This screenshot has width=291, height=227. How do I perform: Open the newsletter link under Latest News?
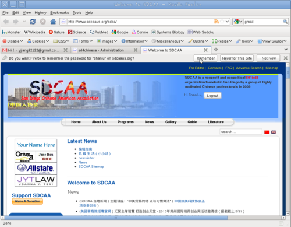coord(86,158)
